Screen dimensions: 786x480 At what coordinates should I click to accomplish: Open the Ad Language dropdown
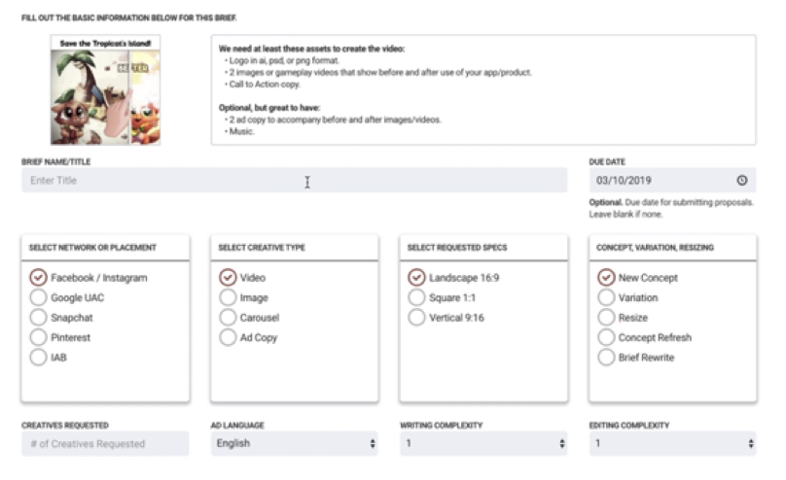tap(294, 444)
